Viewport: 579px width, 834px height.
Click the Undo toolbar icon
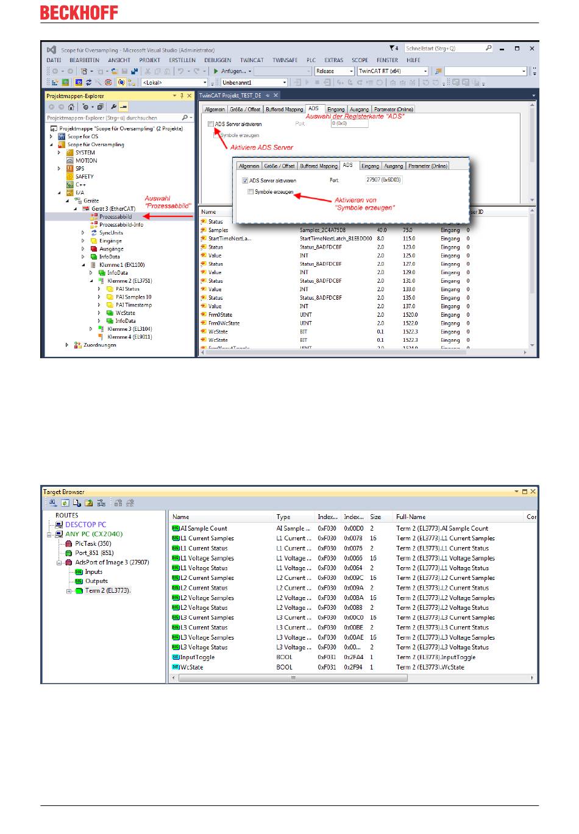pyautogui.click(x=180, y=71)
